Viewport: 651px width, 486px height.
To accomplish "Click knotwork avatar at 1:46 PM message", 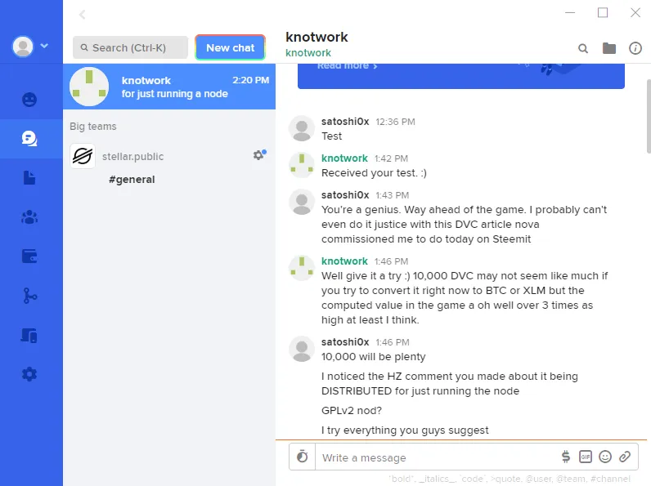I will pyautogui.click(x=302, y=268).
